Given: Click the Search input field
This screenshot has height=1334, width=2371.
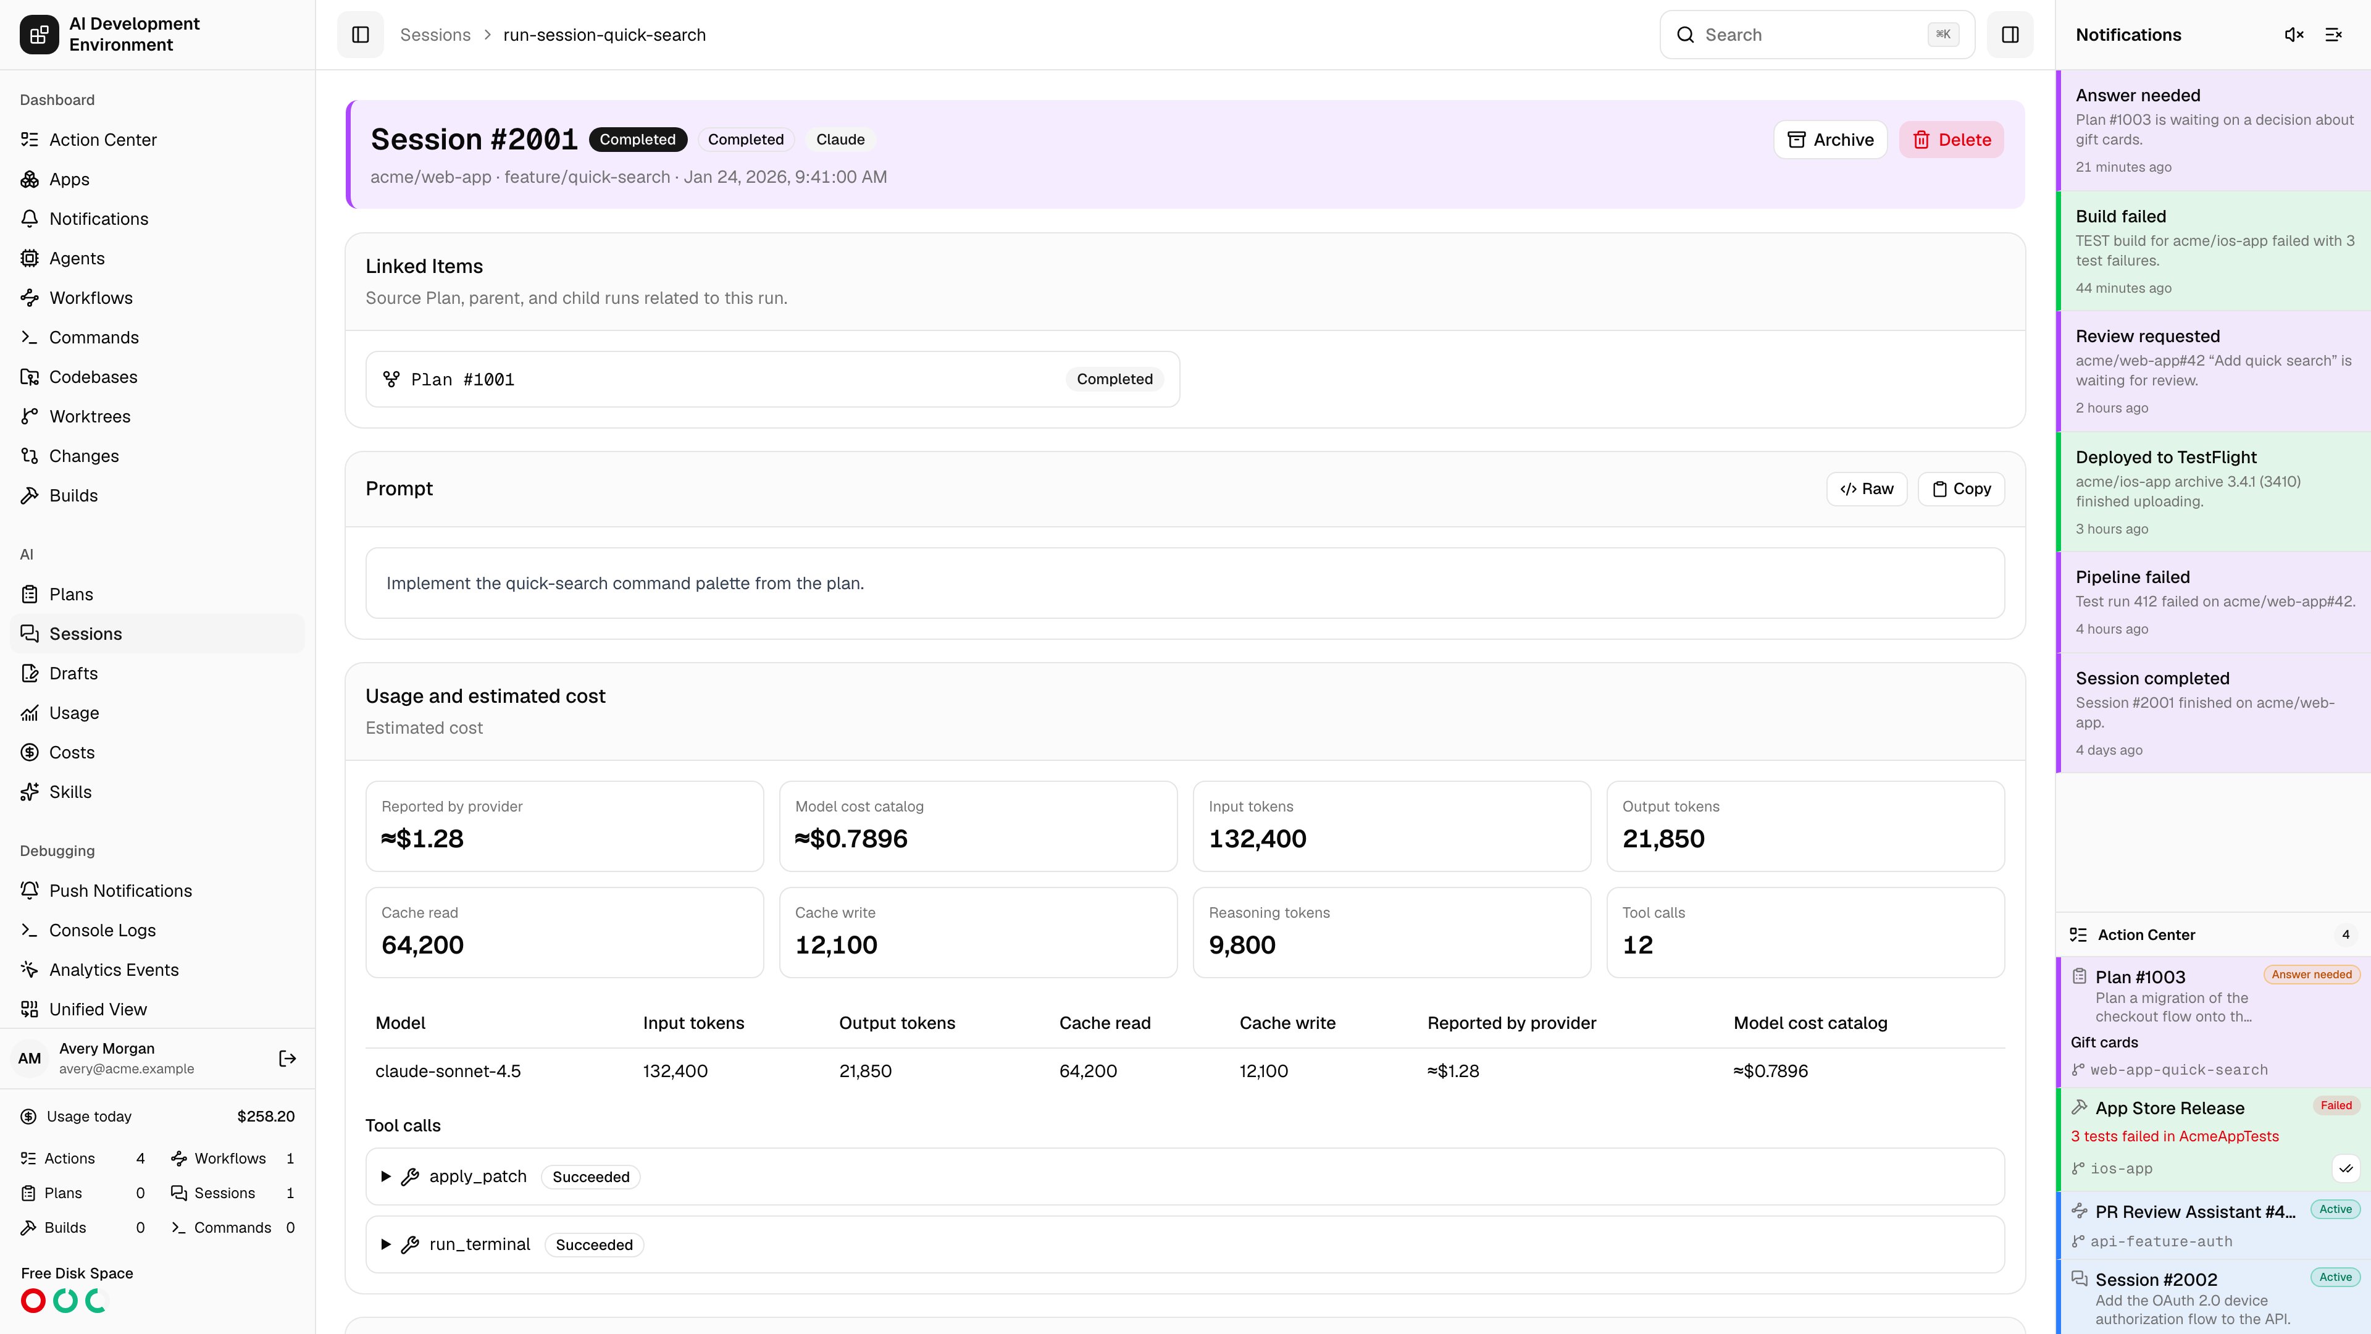Looking at the screenshot, I should click(x=1817, y=35).
